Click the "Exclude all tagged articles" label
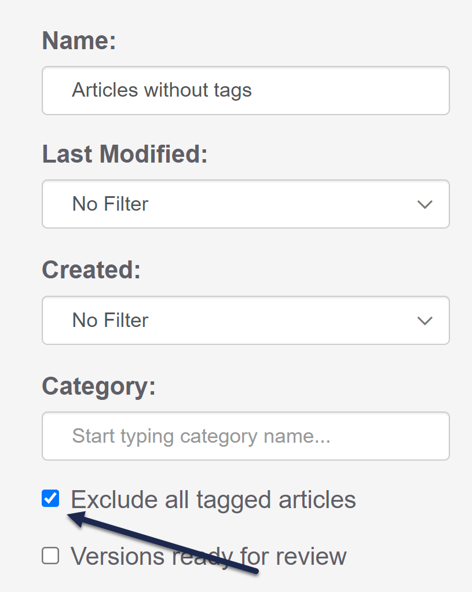Image resolution: width=472 pixels, height=592 pixels. 213,499
